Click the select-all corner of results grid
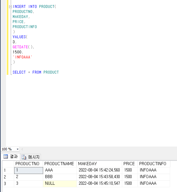 (8, 164)
